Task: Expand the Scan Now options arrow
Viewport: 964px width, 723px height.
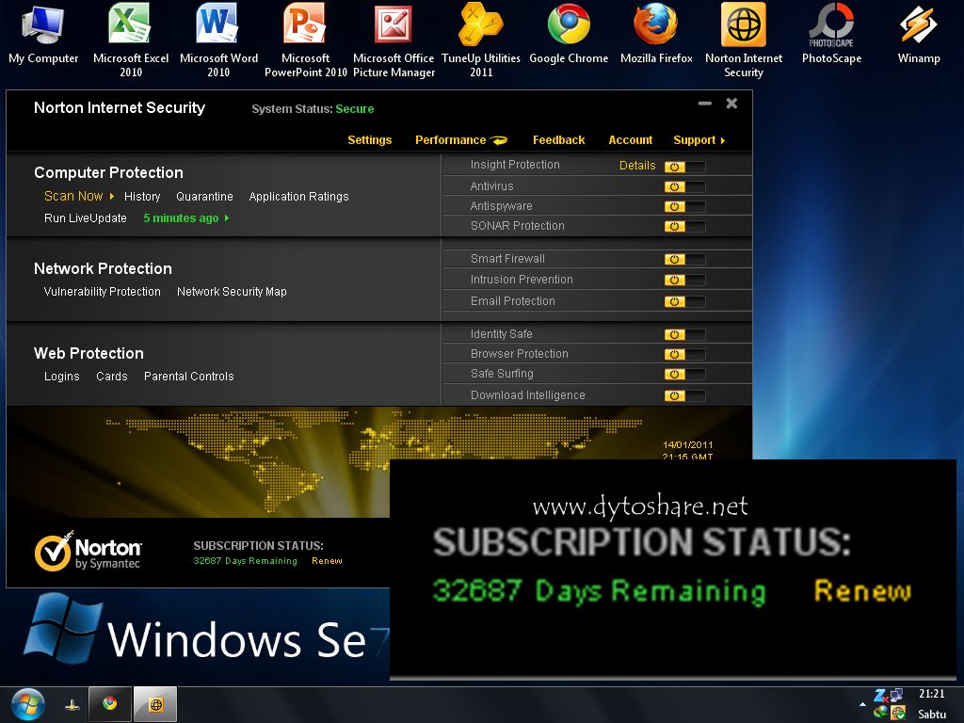Action: pyautogui.click(x=112, y=196)
